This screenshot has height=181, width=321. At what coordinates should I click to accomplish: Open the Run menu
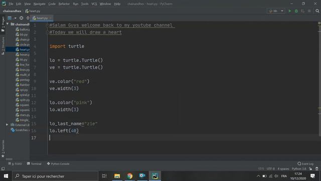pos(76,4)
